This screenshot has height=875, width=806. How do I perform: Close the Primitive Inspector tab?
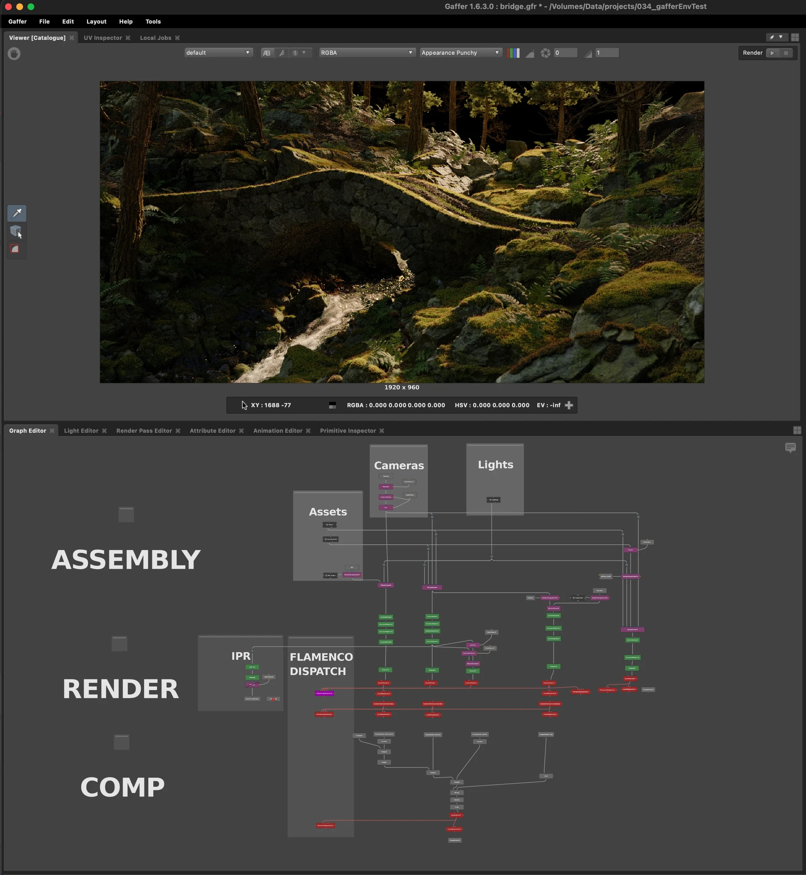pyautogui.click(x=382, y=430)
